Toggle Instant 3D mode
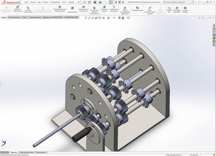The height and width of the screenshot is (156, 216). pyautogui.click(x=169, y=10)
